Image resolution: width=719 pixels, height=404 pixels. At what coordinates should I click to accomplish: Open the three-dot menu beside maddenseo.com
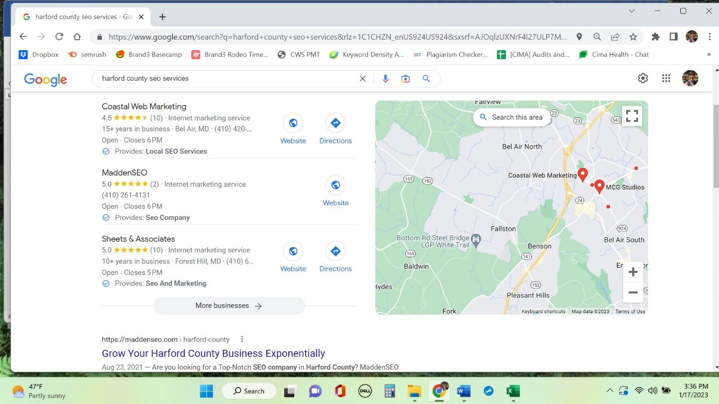[242, 339]
